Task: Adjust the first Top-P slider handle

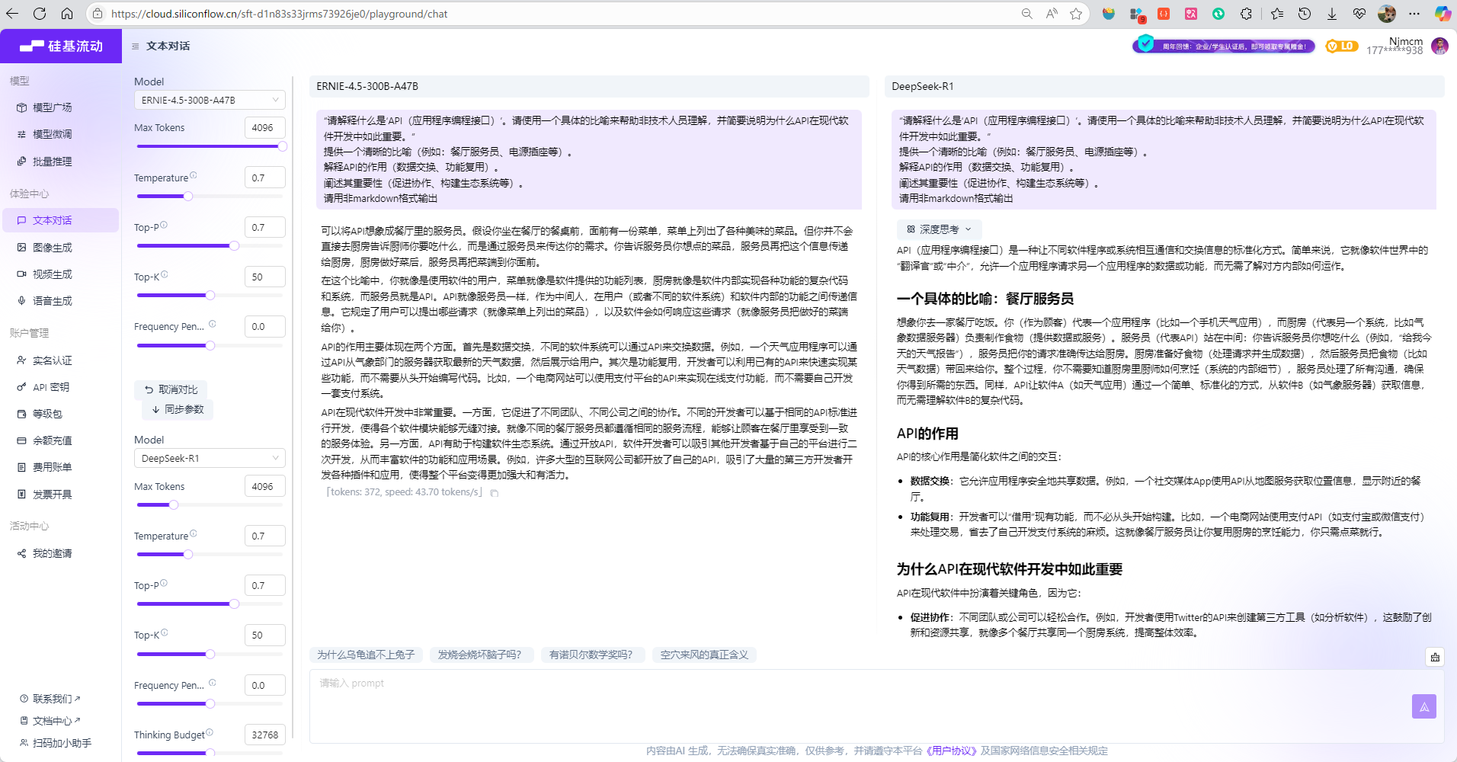Action: pos(234,245)
